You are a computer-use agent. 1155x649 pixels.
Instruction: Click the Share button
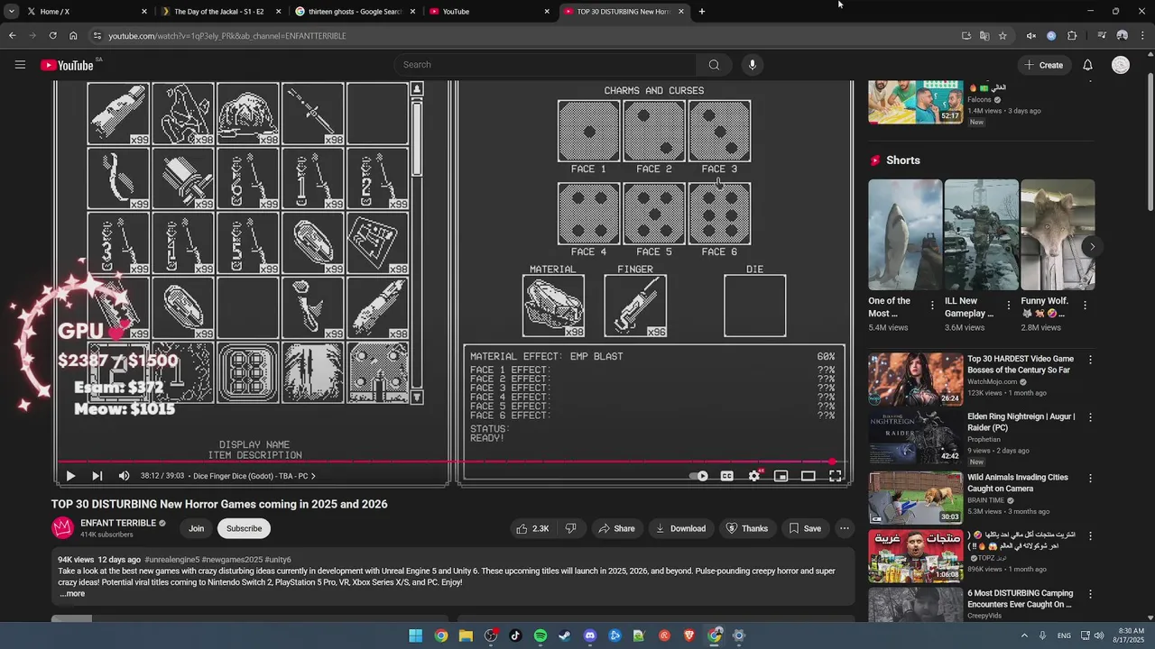(x=617, y=528)
